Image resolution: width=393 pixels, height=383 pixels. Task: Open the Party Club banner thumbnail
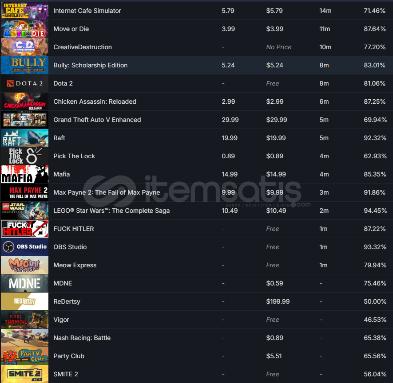pos(24,356)
